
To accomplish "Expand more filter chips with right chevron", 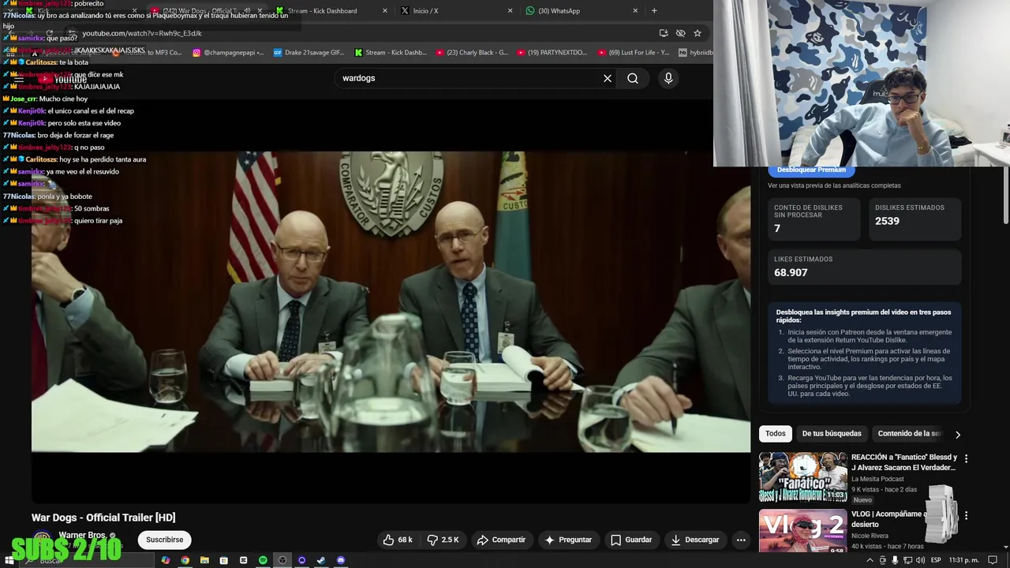I will tap(958, 434).
